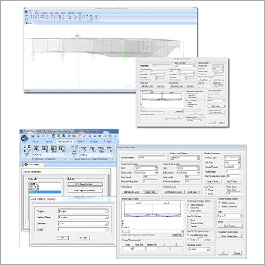The width and height of the screenshot is (265, 265).
Task: Click the round CSiBridge application orb button
Action: click(25, 138)
